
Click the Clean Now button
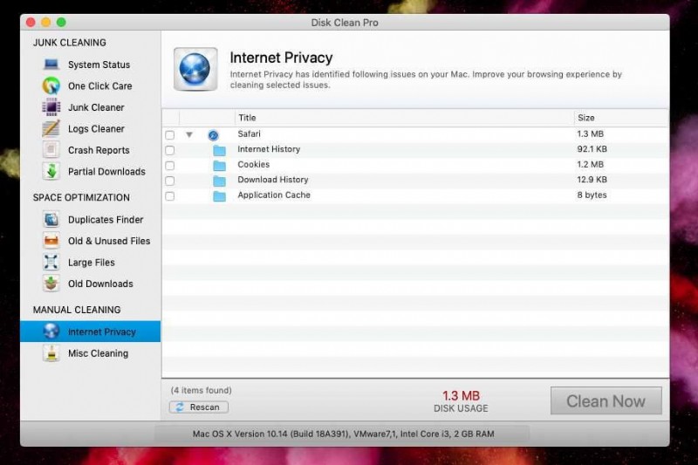click(606, 400)
